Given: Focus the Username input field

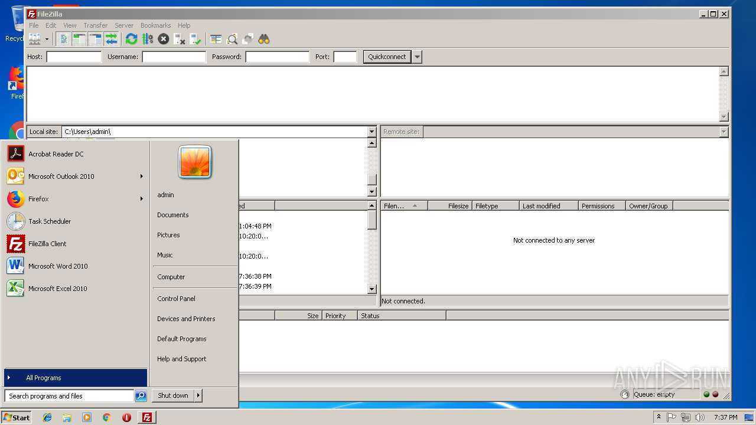Looking at the screenshot, I should tap(174, 57).
